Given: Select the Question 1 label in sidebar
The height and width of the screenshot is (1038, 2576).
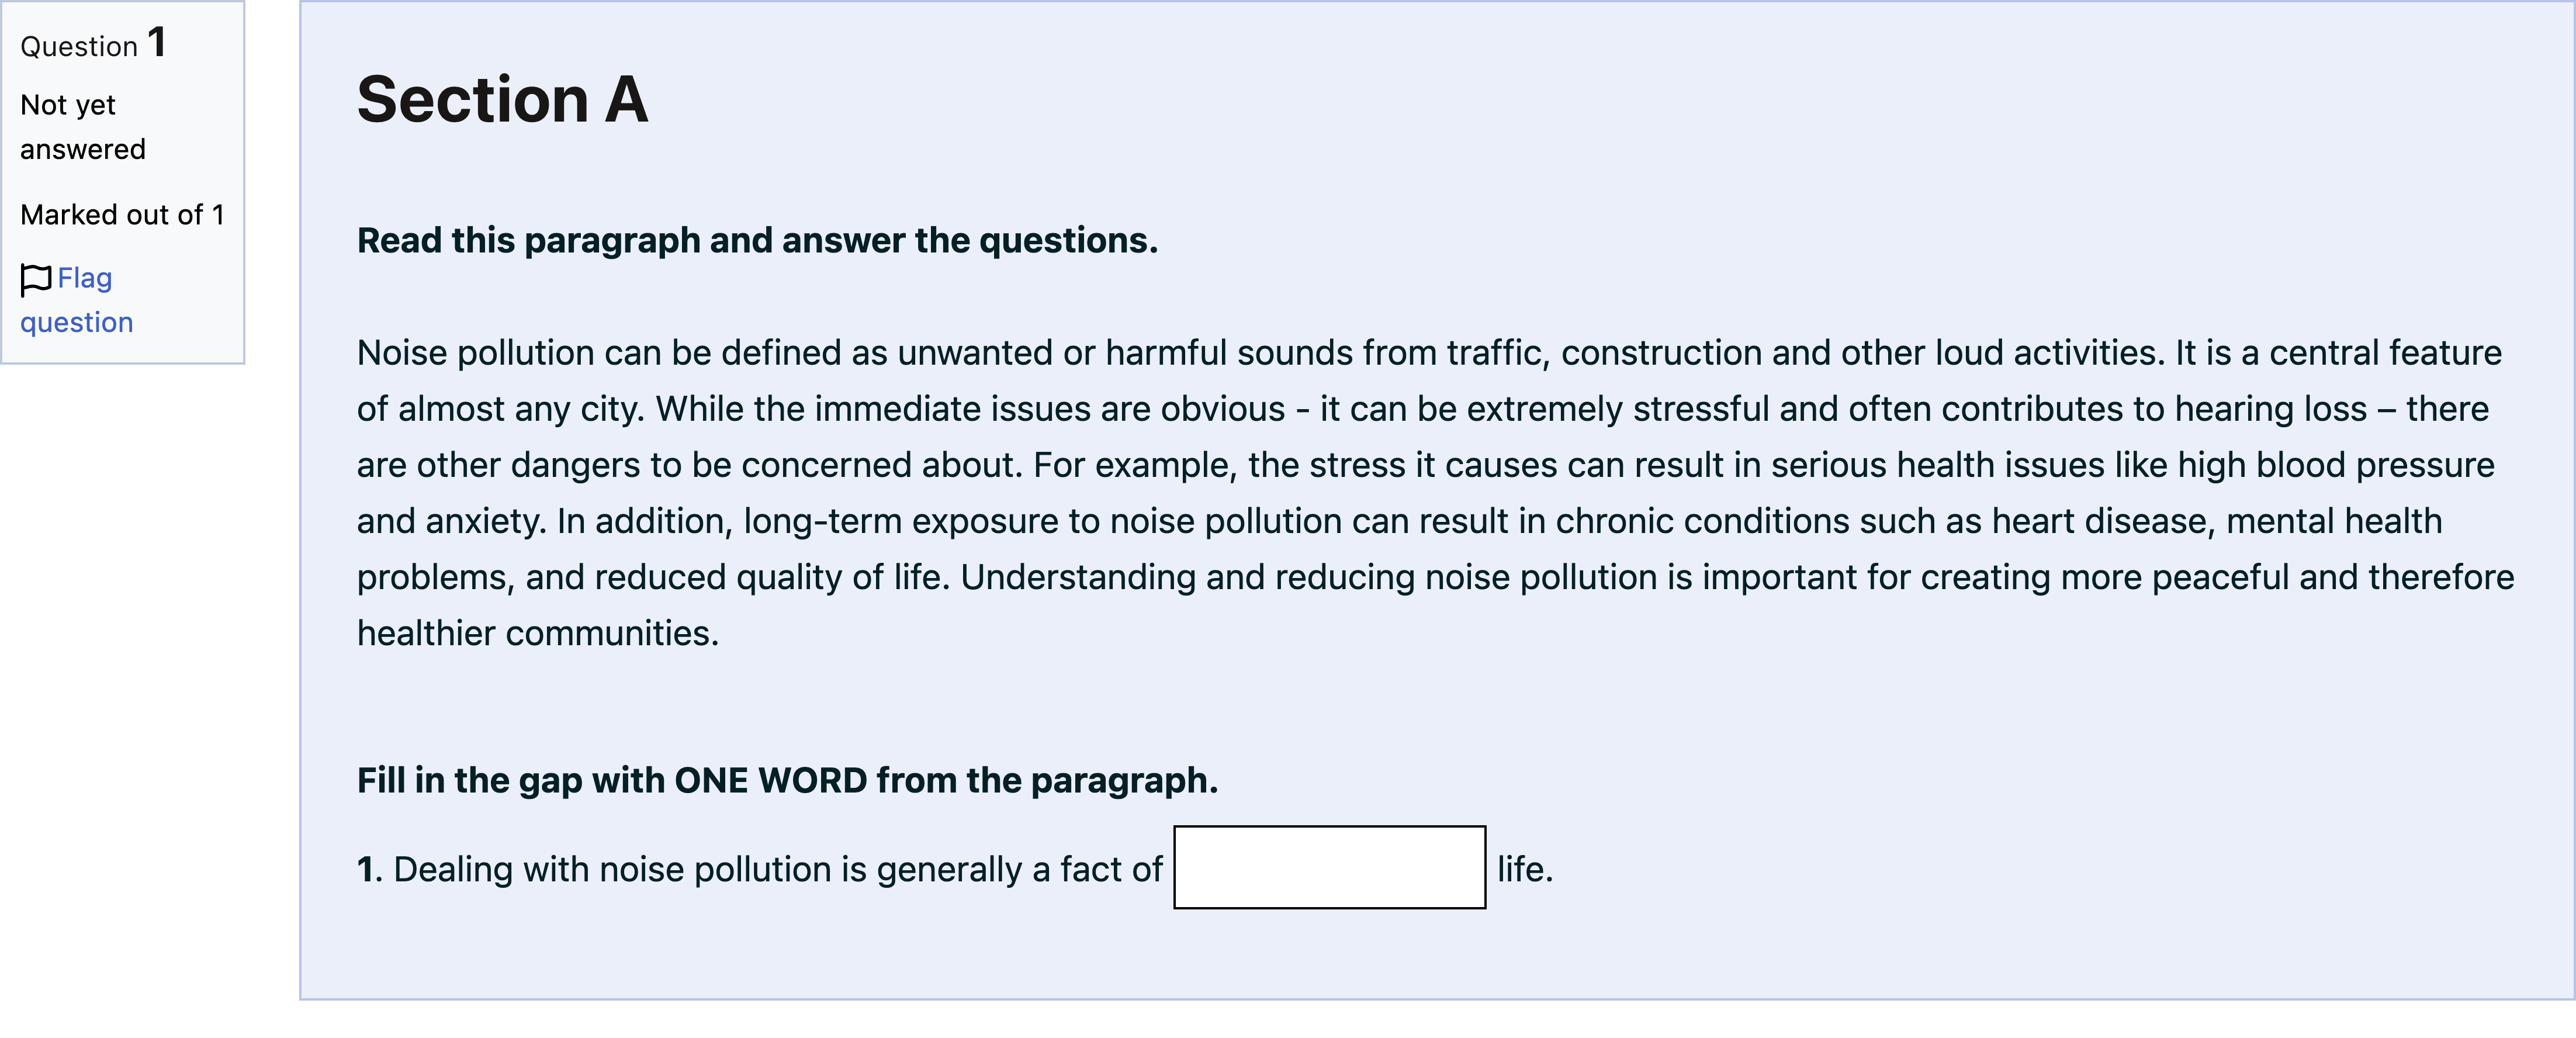Looking at the screenshot, I should click(93, 43).
